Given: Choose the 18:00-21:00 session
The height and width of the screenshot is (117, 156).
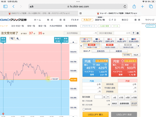Looking at the screenshot, I should [x=128, y=46].
